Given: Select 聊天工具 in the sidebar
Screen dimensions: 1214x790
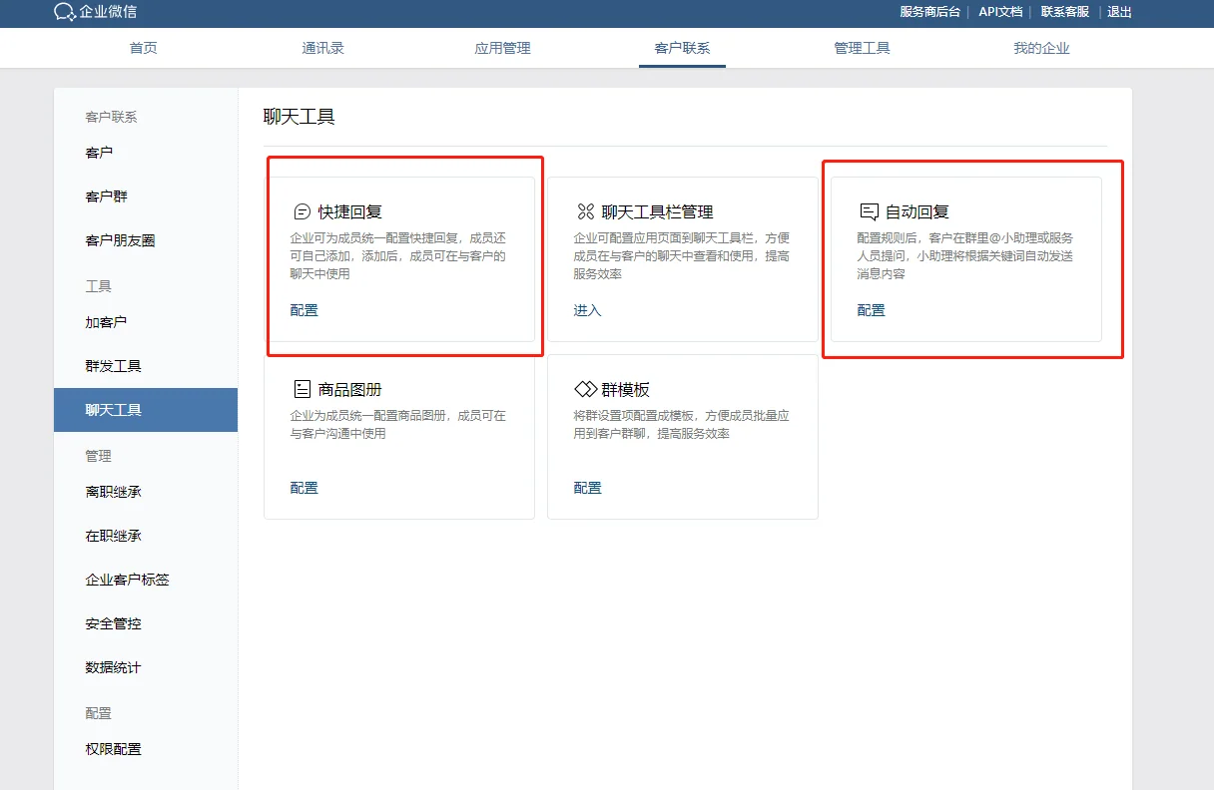Looking at the screenshot, I should click(146, 410).
